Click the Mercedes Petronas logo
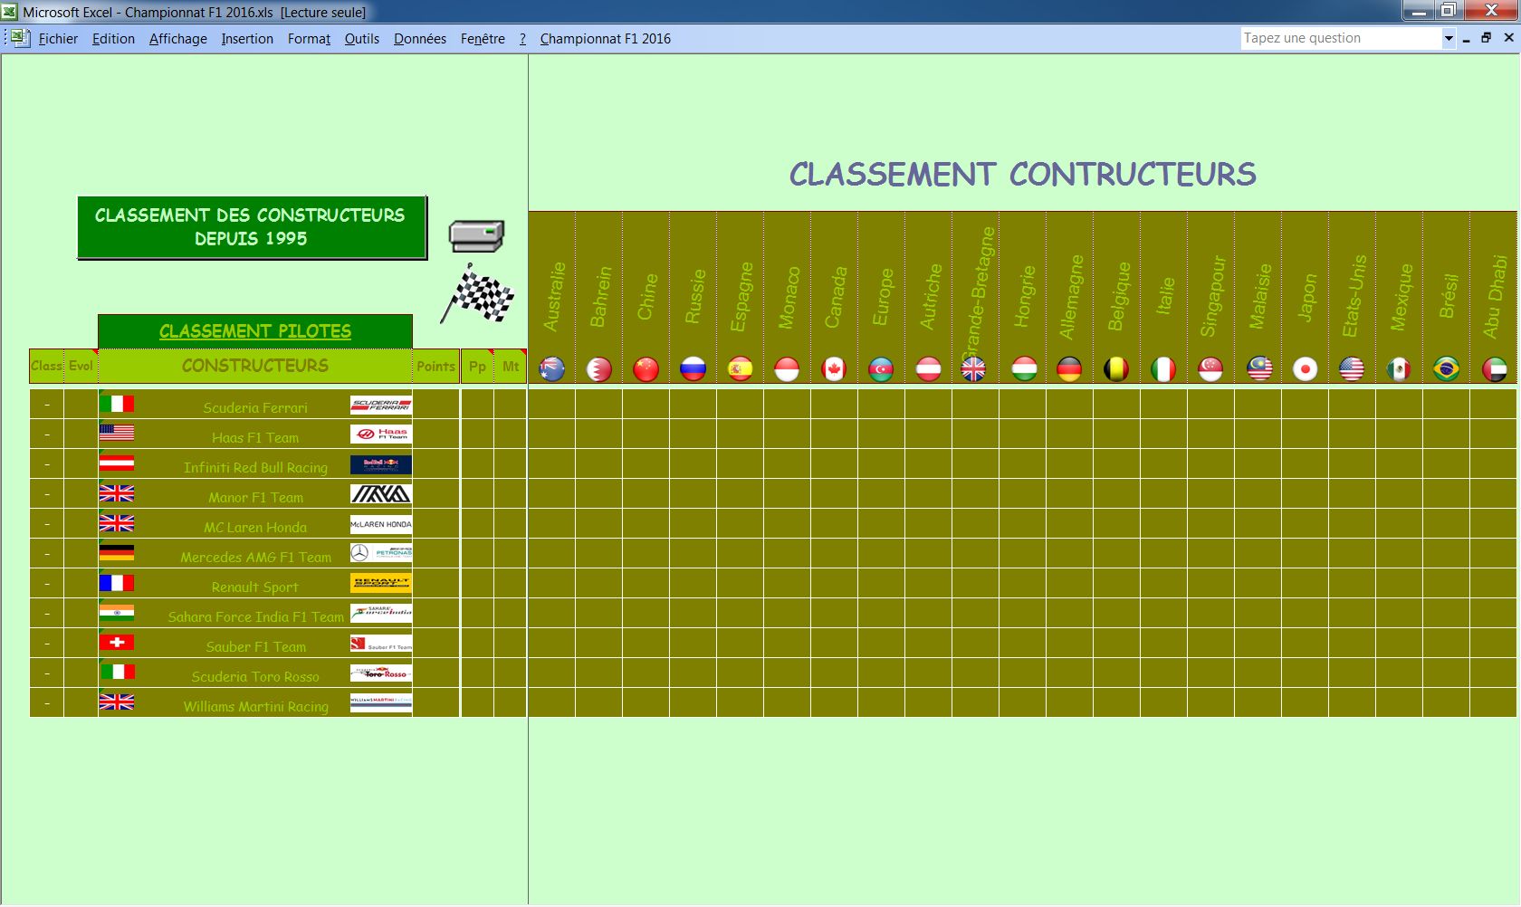This screenshot has width=1521, height=907. (x=381, y=553)
